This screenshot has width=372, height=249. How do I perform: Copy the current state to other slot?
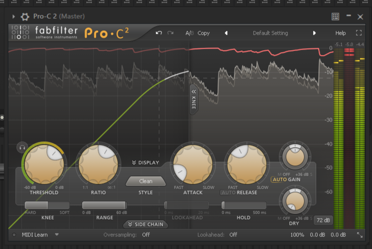204,33
